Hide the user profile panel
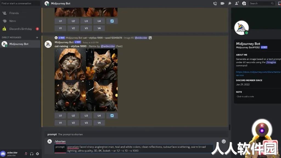Screen dimensions: 281x158 pyautogui.click(x=244, y=3)
